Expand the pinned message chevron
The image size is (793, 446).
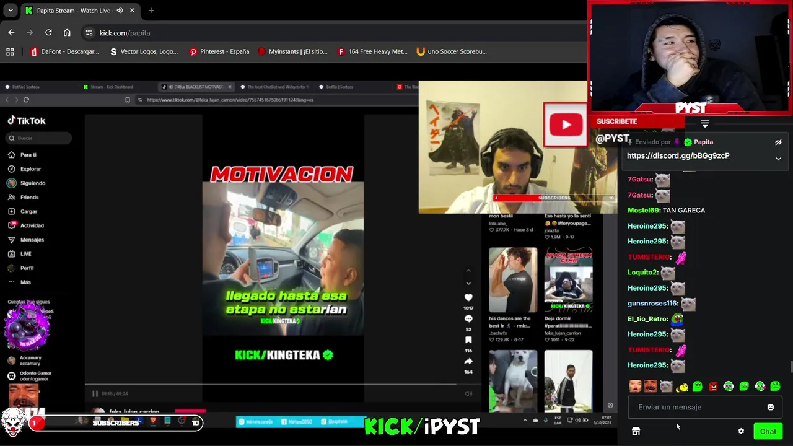(x=778, y=159)
